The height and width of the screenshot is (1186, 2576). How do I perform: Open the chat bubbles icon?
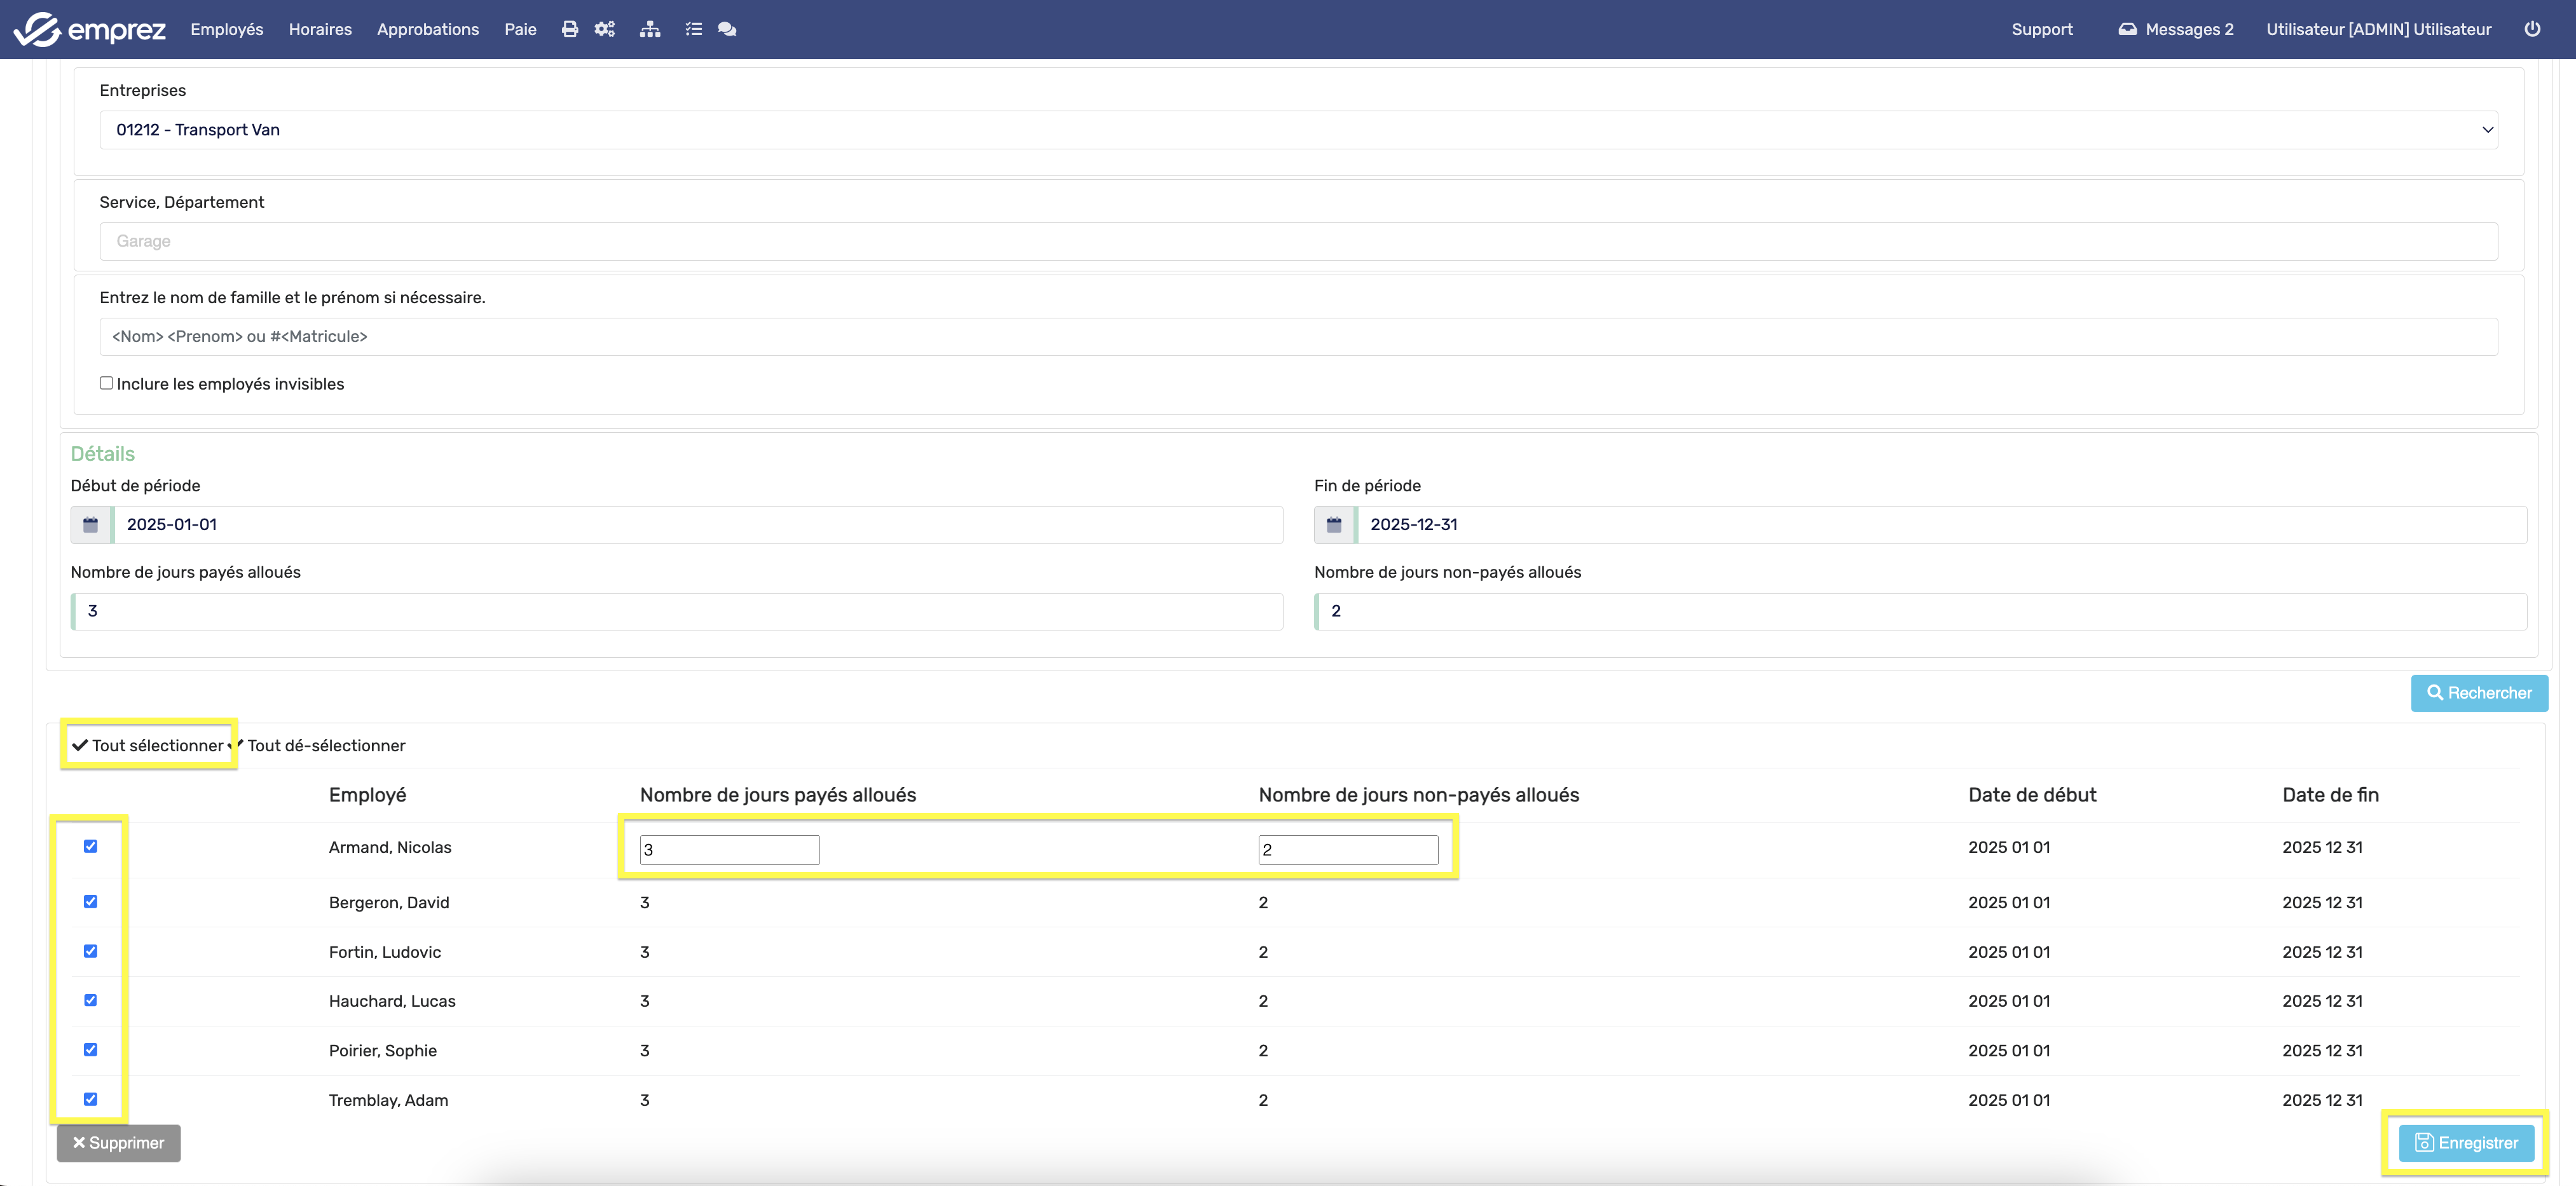[727, 29]
